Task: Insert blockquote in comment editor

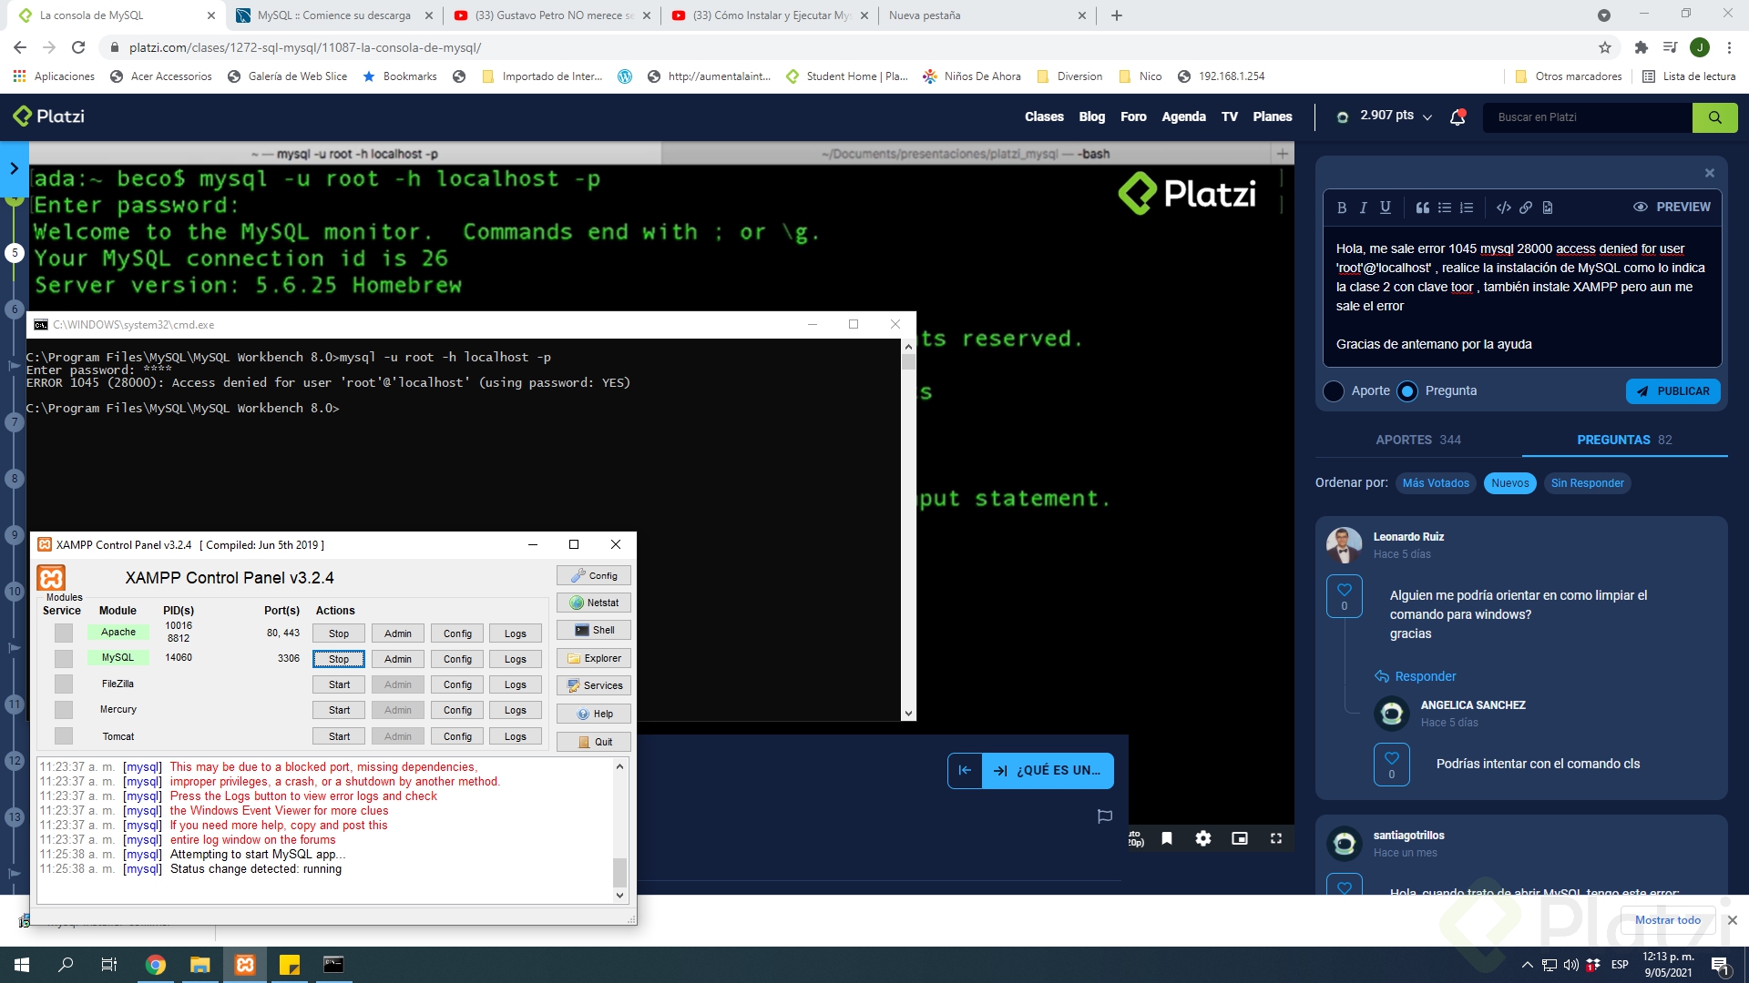Action: 1422,208
